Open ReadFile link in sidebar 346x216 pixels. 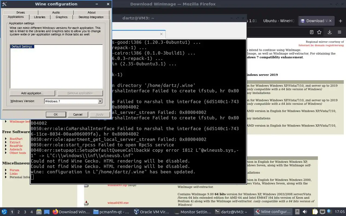16,146
